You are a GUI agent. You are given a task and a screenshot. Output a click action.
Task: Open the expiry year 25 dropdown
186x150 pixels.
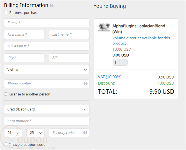(x=36, y=133)
